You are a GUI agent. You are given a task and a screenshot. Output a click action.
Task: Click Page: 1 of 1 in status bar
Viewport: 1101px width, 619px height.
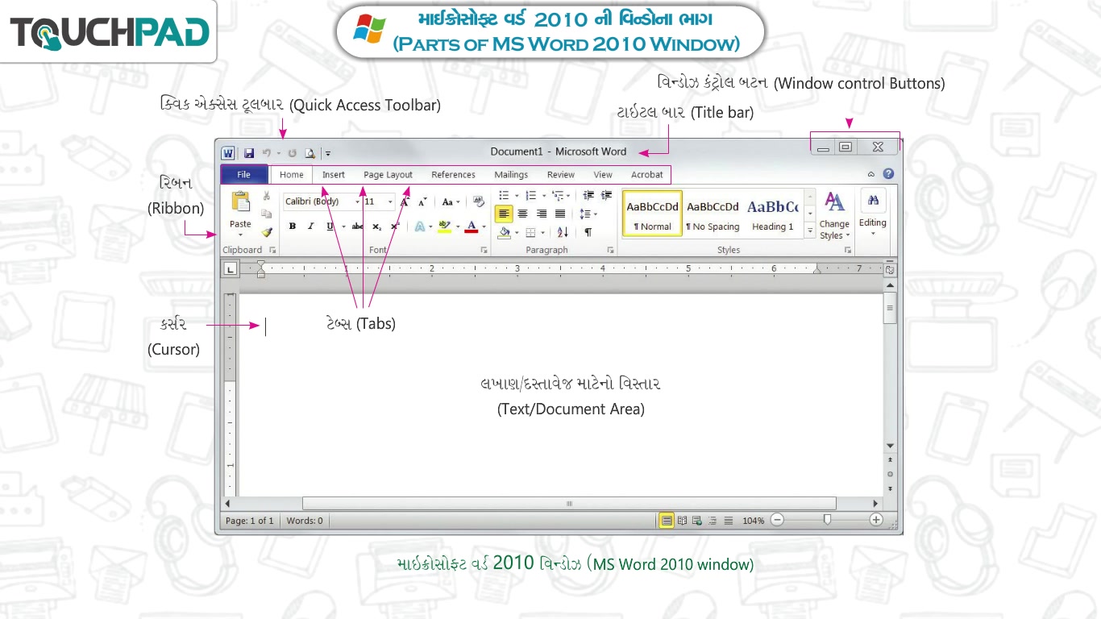[249, 521]
